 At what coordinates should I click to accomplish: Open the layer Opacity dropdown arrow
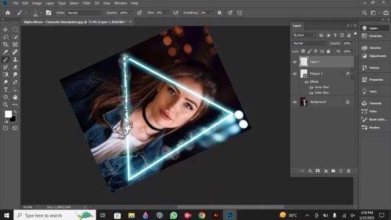coord(354,43)
